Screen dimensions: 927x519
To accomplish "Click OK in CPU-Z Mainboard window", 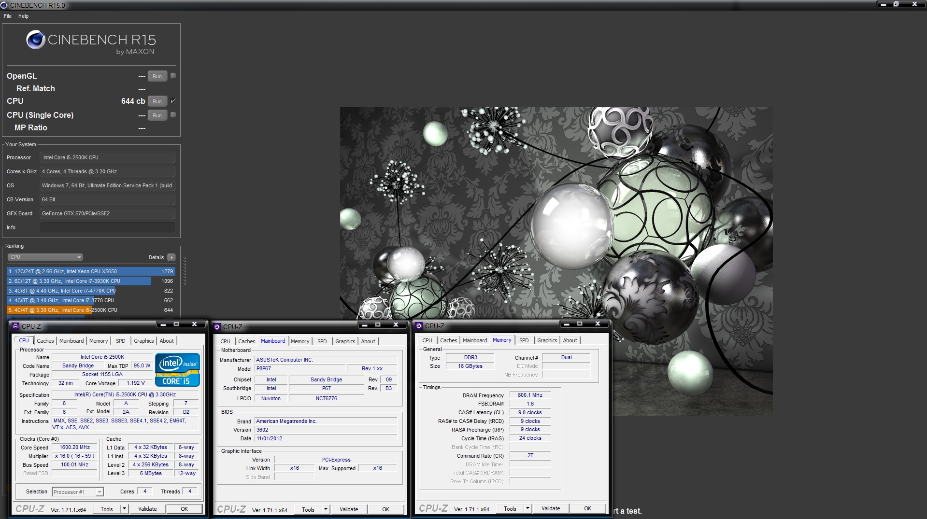I will pyautogui.click(x=385, y=509).
